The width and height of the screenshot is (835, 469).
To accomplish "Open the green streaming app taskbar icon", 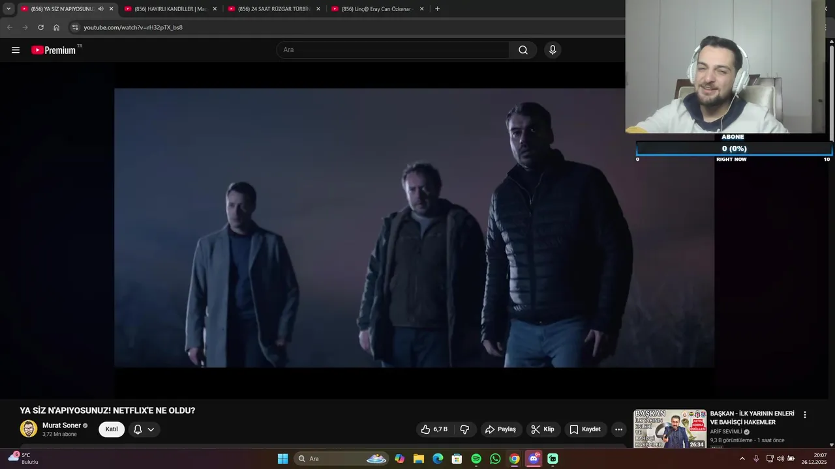I will pos(553,459).
